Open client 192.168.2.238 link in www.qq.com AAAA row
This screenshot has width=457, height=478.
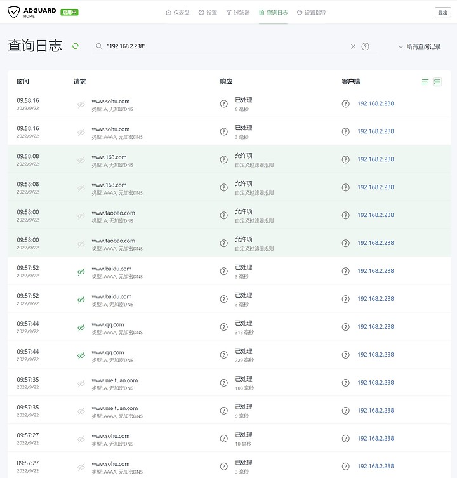click(376, 327)
